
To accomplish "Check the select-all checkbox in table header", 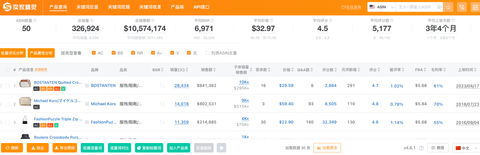I will [7, 70].
